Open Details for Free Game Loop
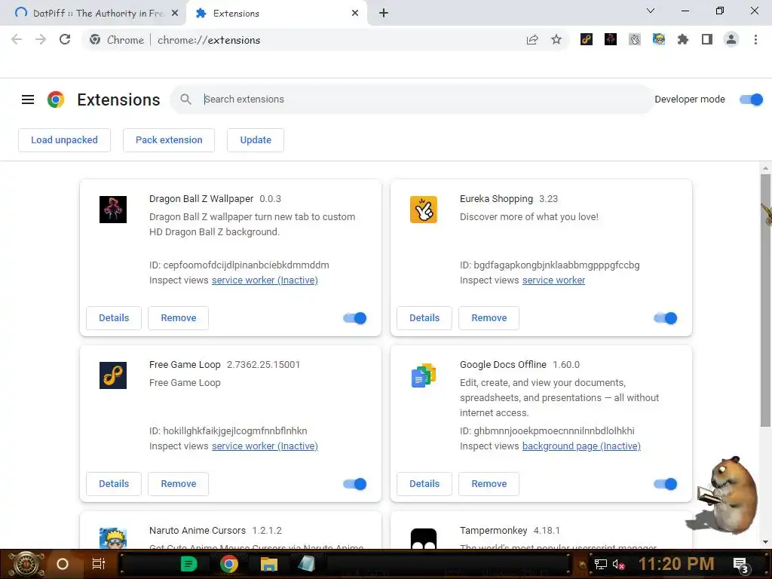Image resolution: width=772 pixels, height=579 pixels. [x=114, y=484]
